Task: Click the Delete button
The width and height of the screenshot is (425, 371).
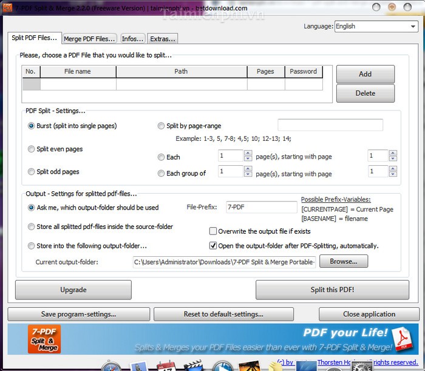Action: [365, 94]
